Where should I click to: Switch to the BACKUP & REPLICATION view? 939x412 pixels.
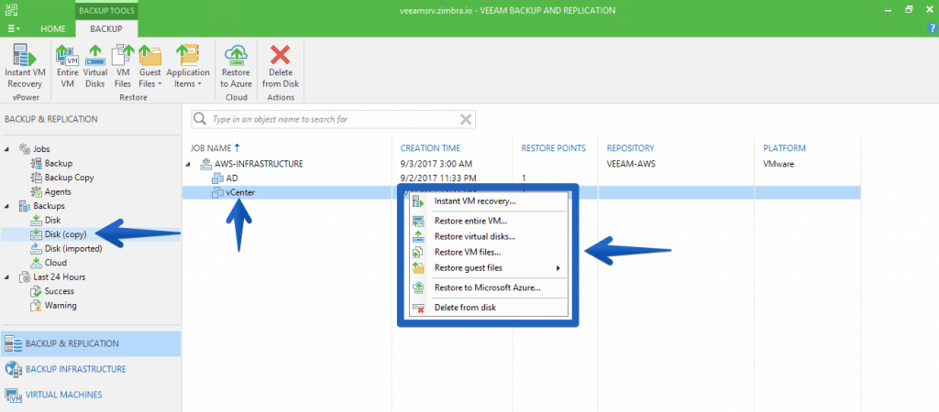(x=90, y=344)
